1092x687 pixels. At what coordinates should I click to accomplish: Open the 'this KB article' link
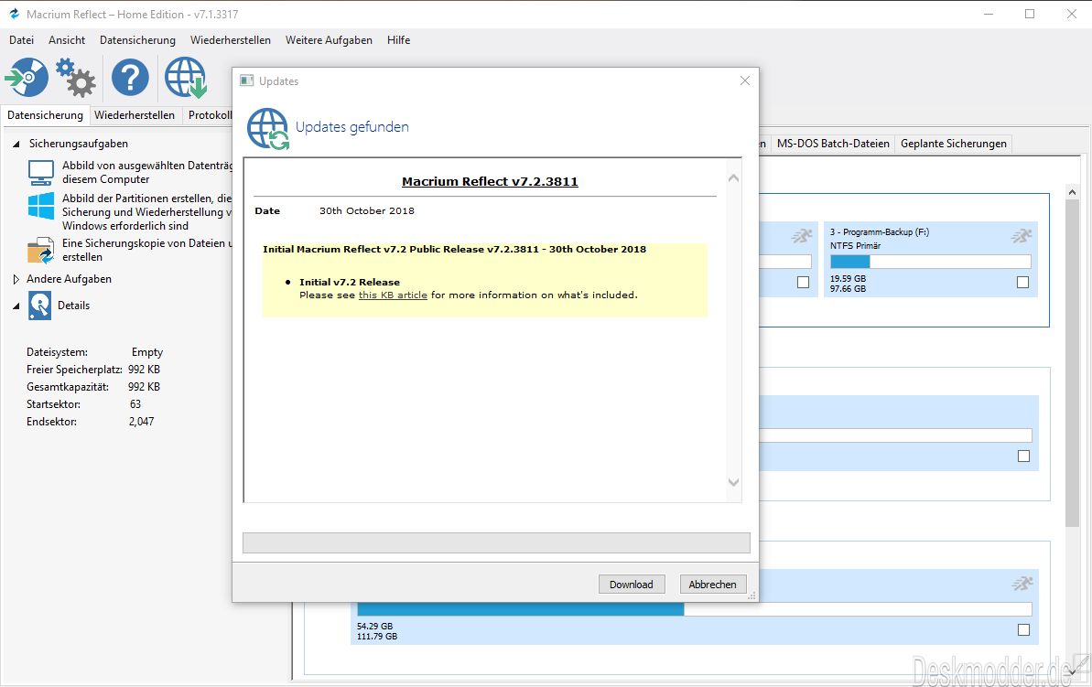393,295
